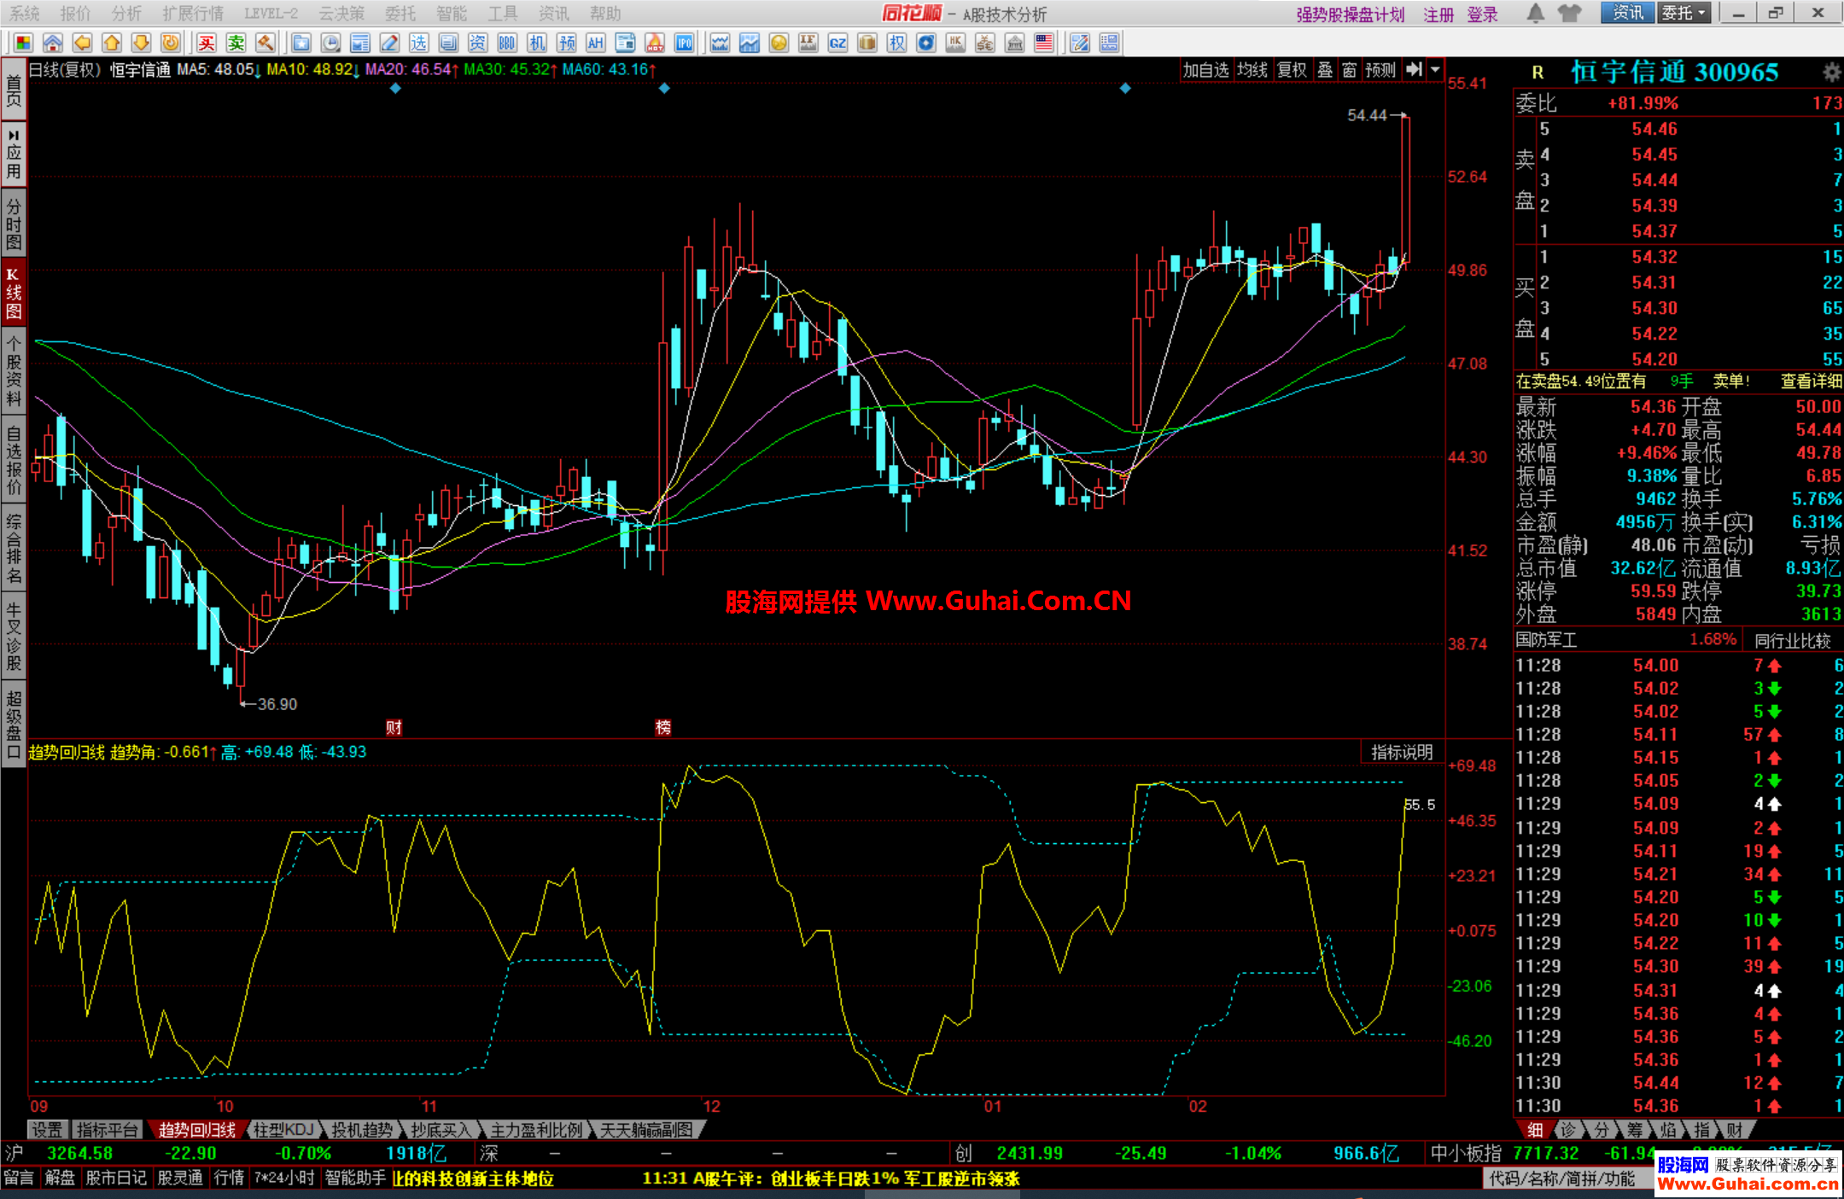
Task: Select the 柱型KDJ indicator tab
Action: [x=283, y=1130]
